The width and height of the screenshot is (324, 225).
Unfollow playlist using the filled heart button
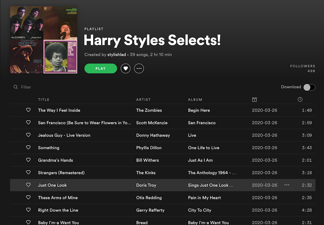coord(126,69)
